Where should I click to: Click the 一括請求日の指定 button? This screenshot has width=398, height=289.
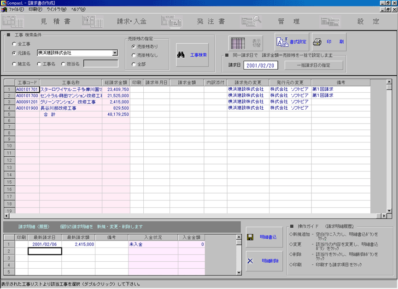pyautogui.click(x=314, y=65)
